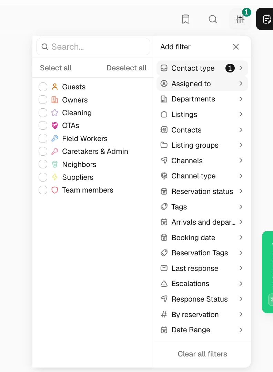Close the Add filter panel
This screenshot has height=372, width=273.
(x=236, y=47)
